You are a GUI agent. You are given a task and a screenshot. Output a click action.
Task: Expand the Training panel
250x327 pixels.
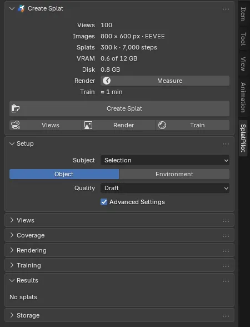point(12,265)
